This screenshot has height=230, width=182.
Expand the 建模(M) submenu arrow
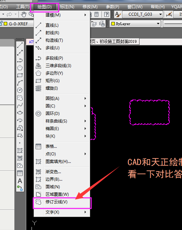(85, 15)
